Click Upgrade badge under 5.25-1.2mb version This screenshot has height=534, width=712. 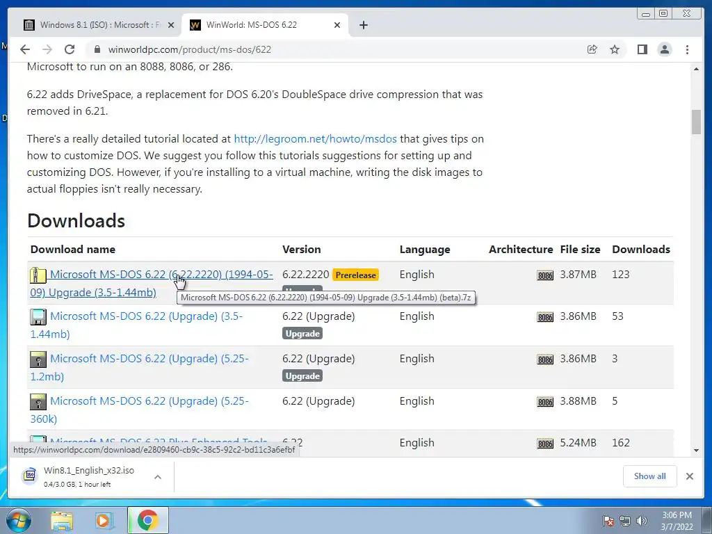(302, 376)
